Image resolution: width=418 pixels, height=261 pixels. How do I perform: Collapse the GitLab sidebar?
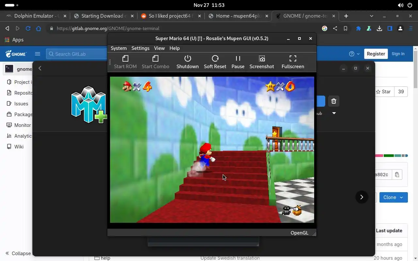tap(18, 253)
